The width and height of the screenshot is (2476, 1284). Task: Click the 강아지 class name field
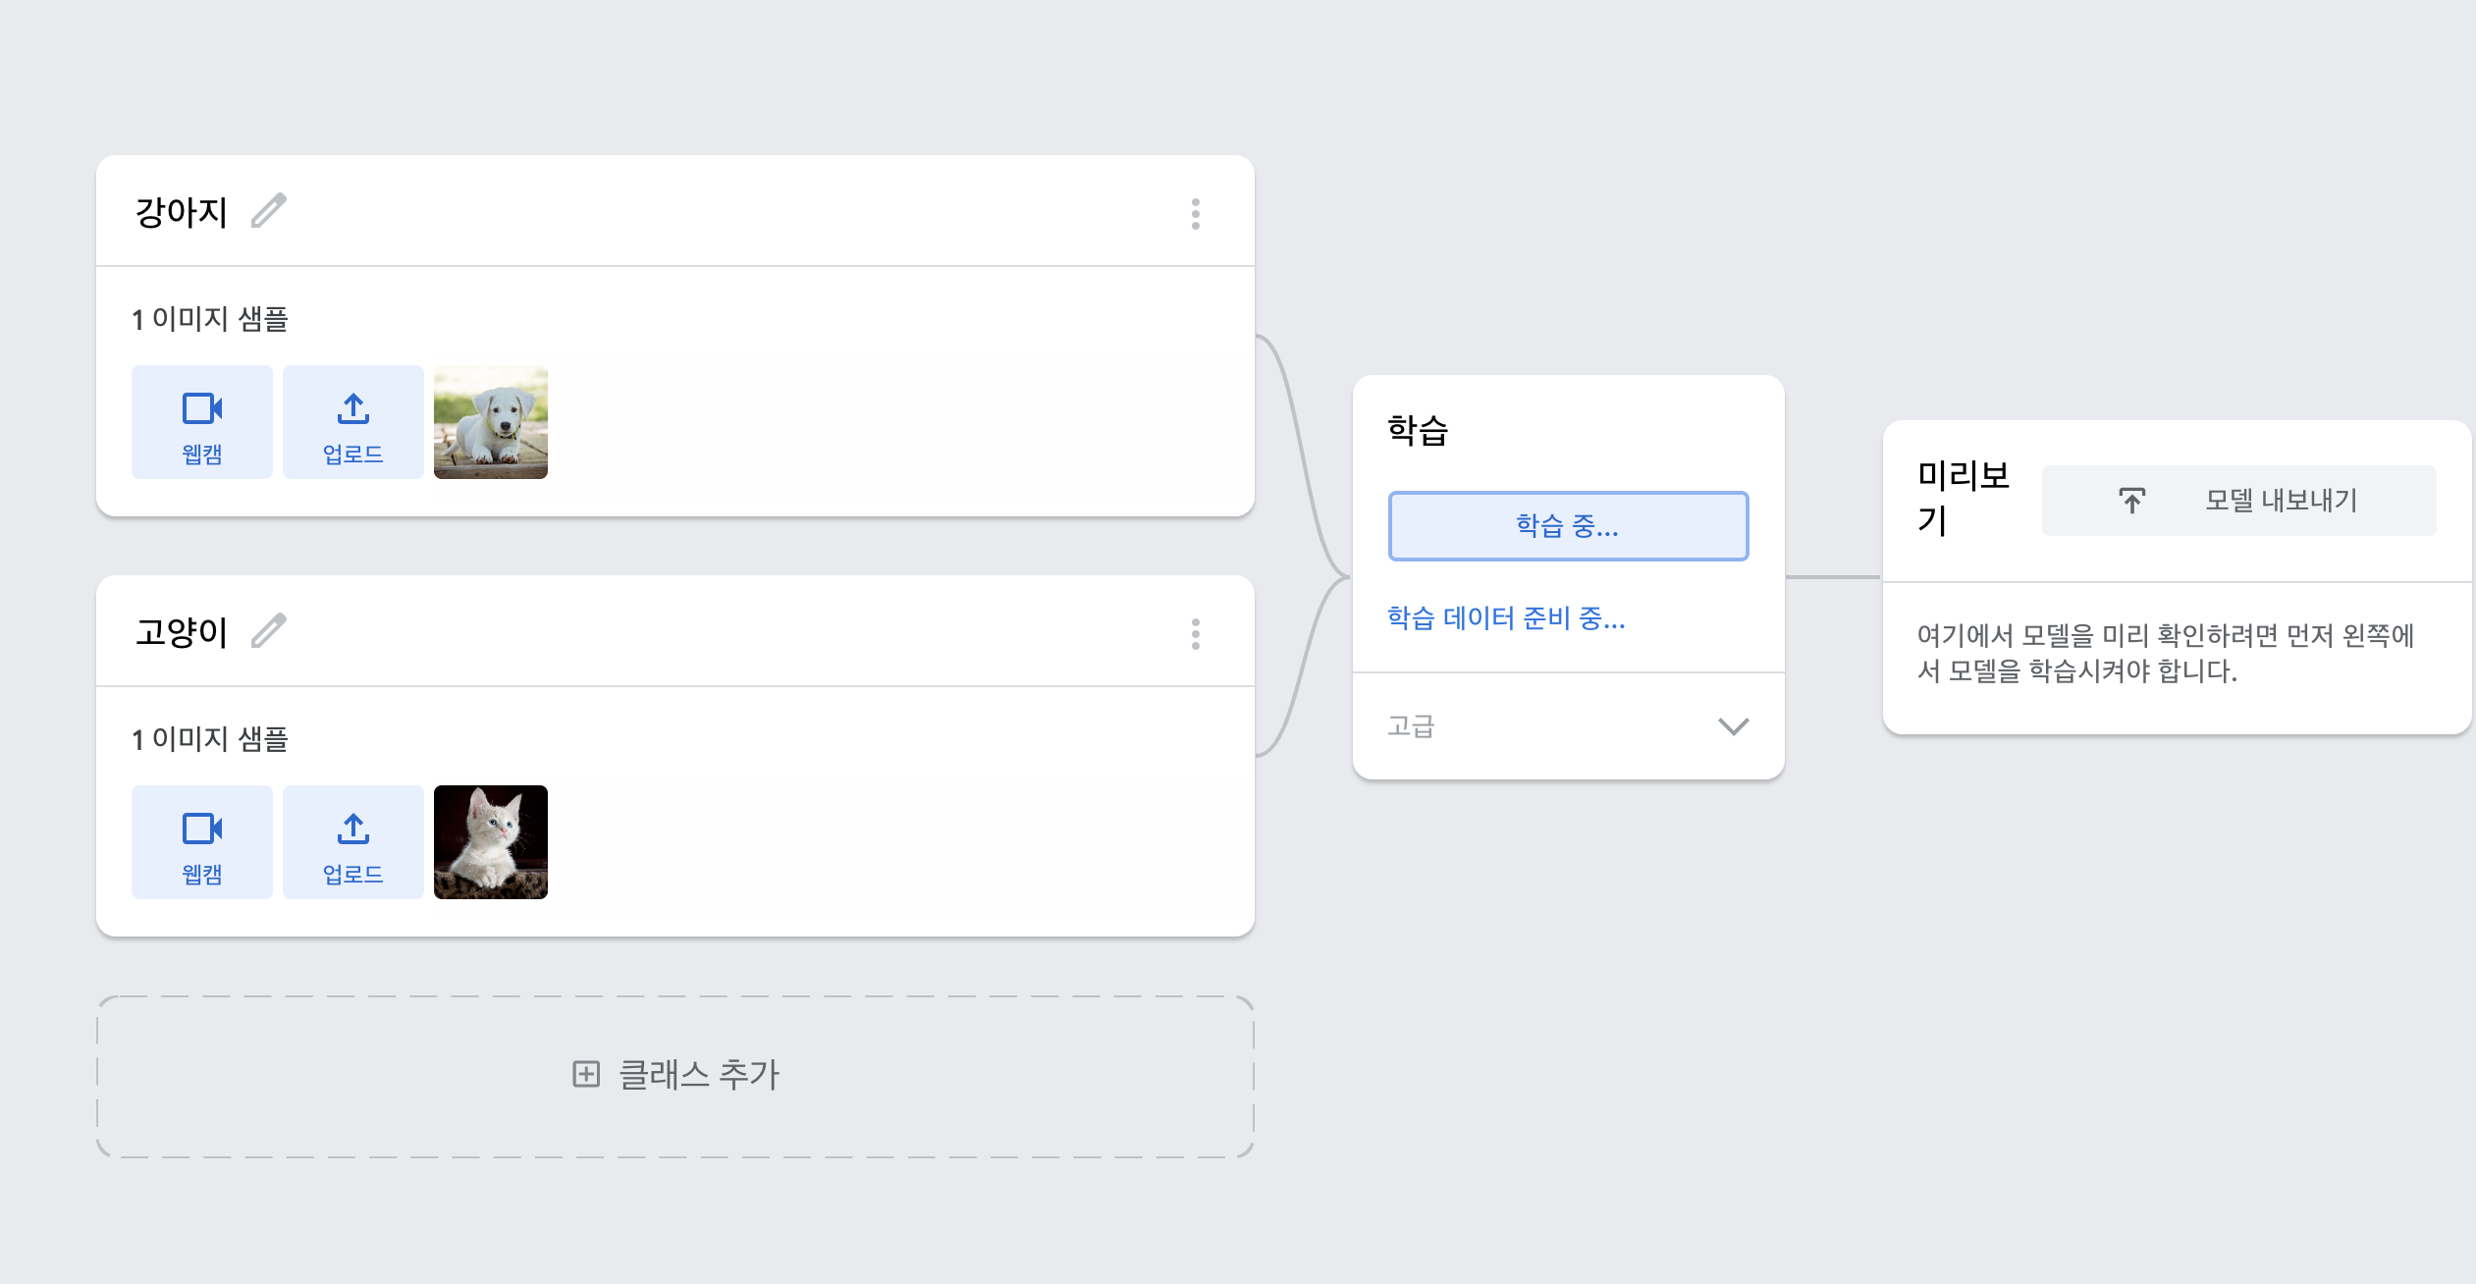click(182, 212)
